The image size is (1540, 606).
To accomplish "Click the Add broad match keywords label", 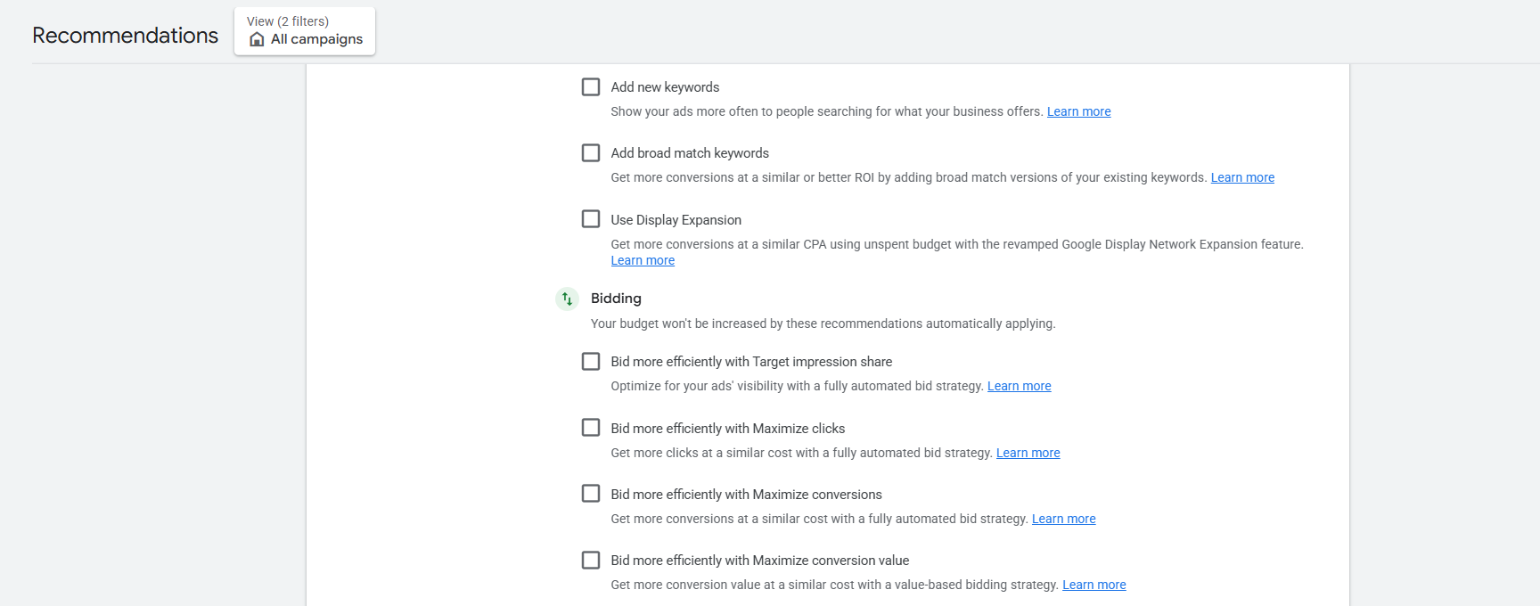I will point(690,153).
